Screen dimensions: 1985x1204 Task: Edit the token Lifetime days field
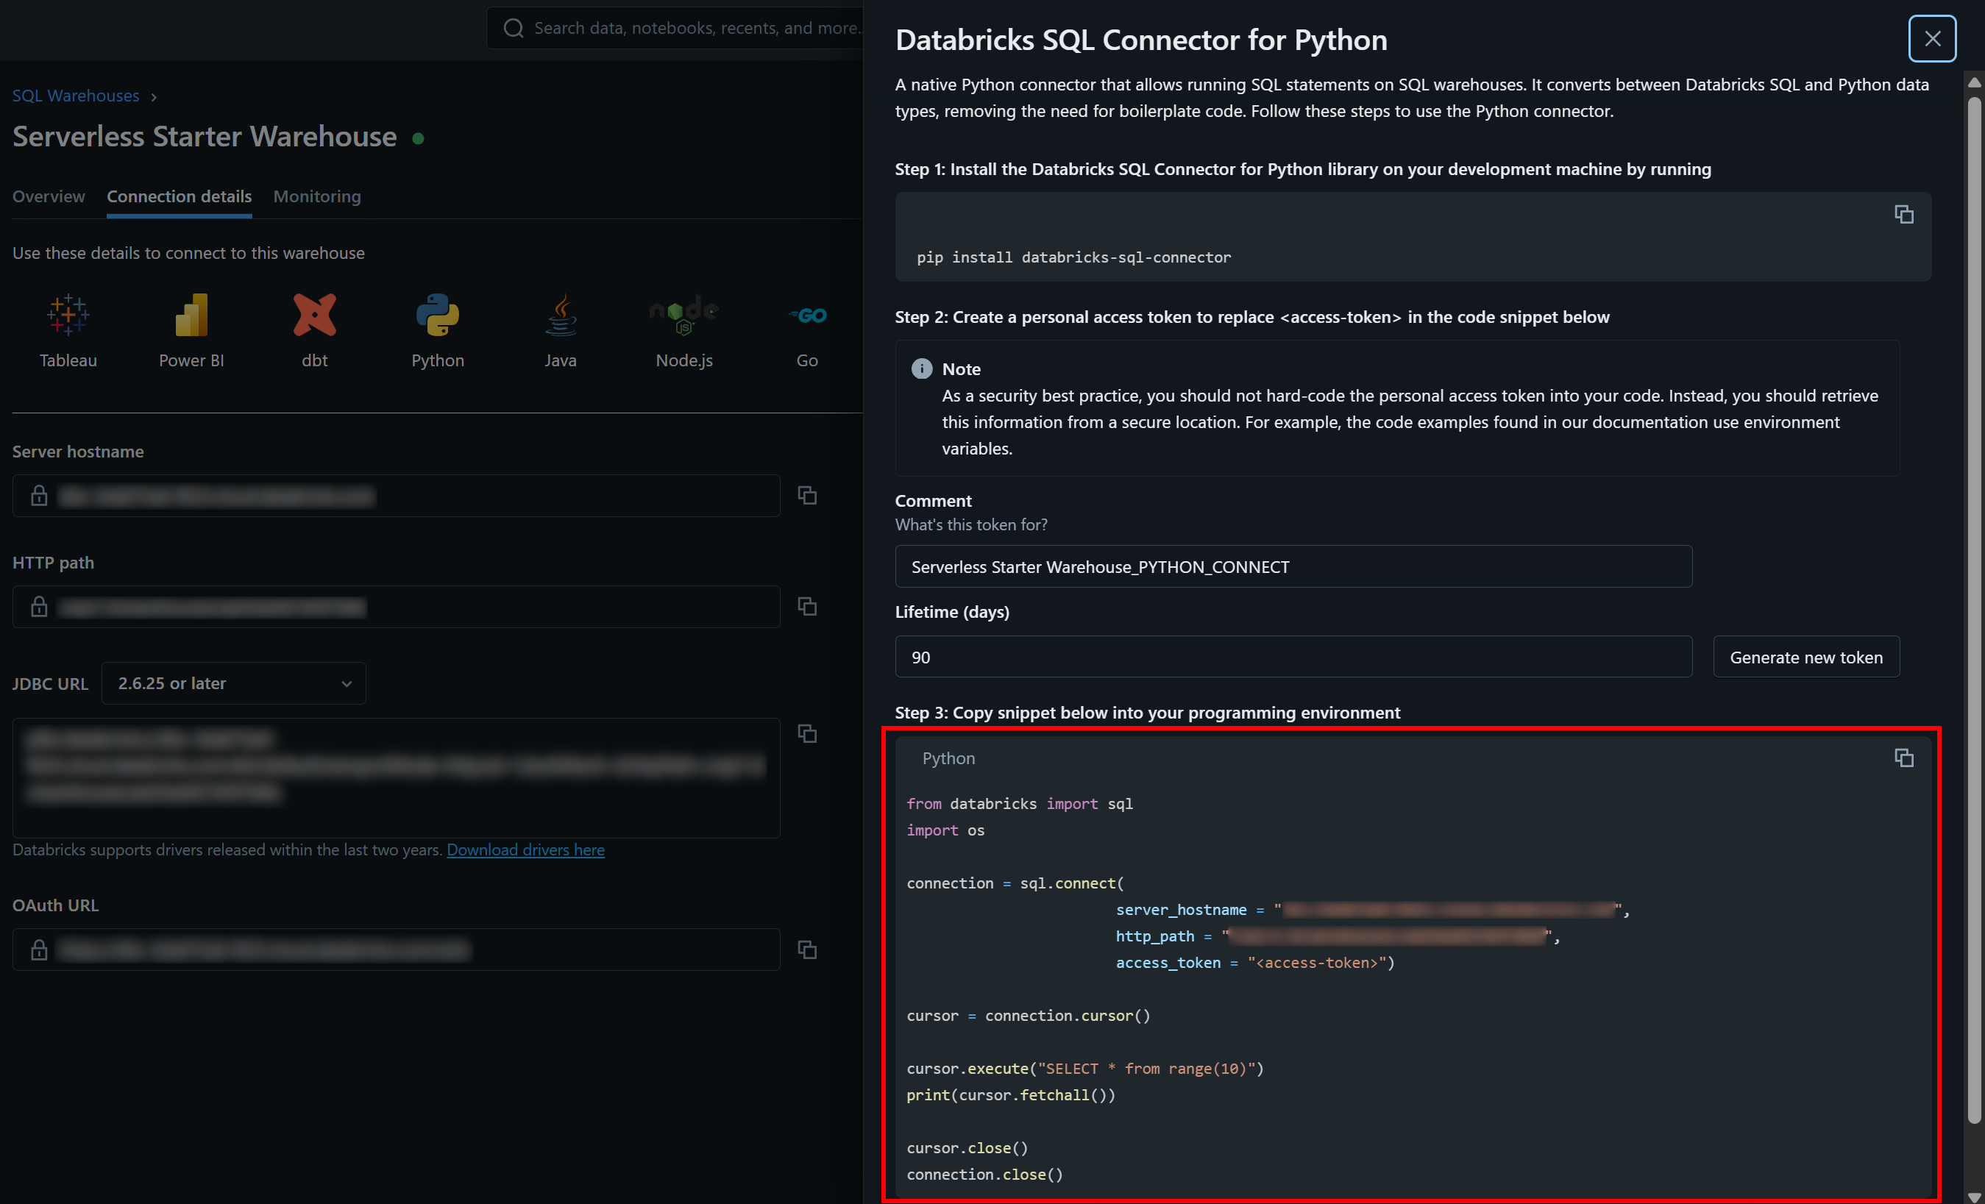click(1293, 656)
